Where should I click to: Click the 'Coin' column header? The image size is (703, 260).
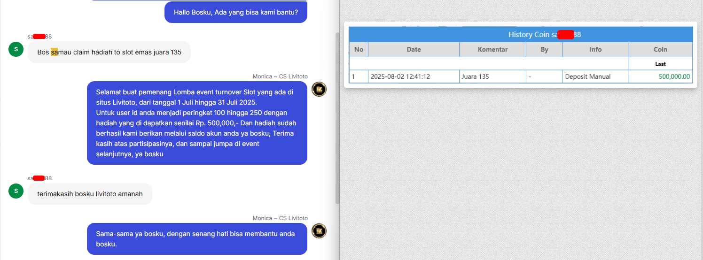coord(660,49)
